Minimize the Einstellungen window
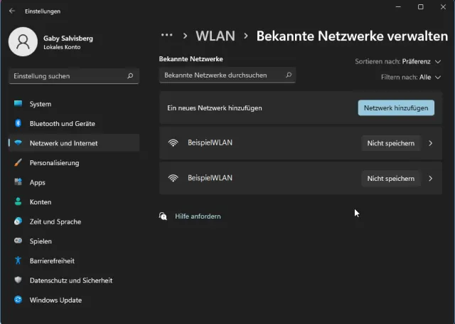 click(x=398, y=6)
